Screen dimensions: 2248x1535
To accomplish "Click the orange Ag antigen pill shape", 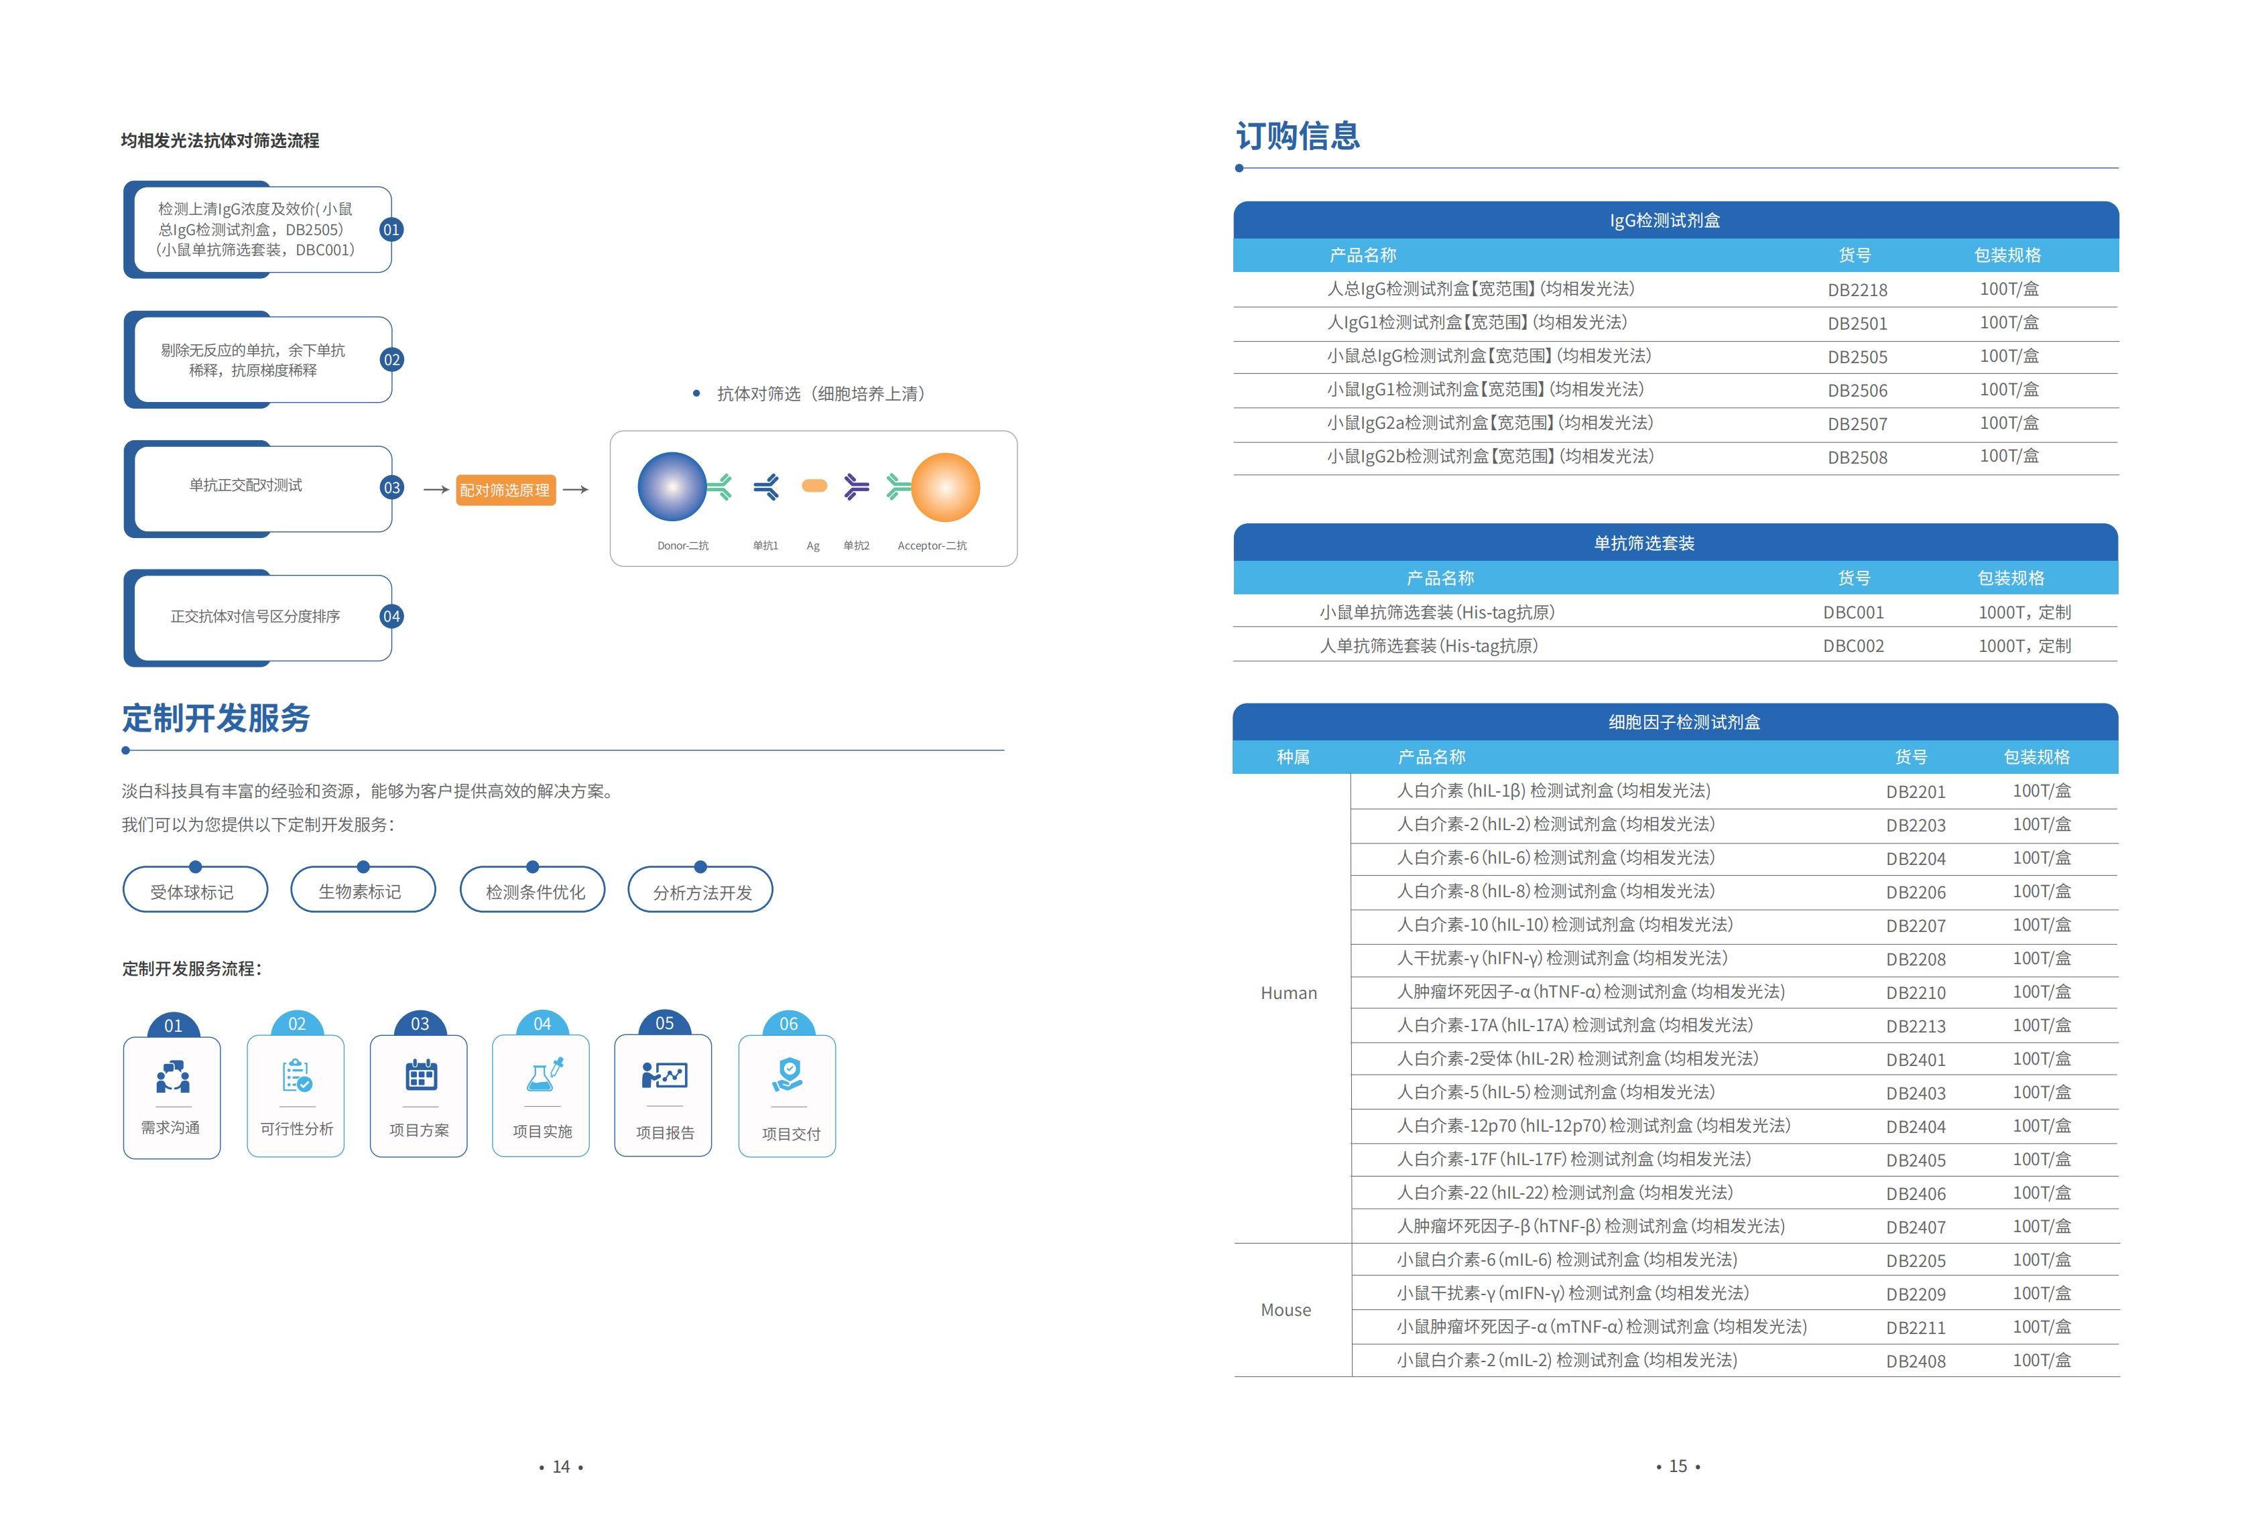I will tap(814, 486).
